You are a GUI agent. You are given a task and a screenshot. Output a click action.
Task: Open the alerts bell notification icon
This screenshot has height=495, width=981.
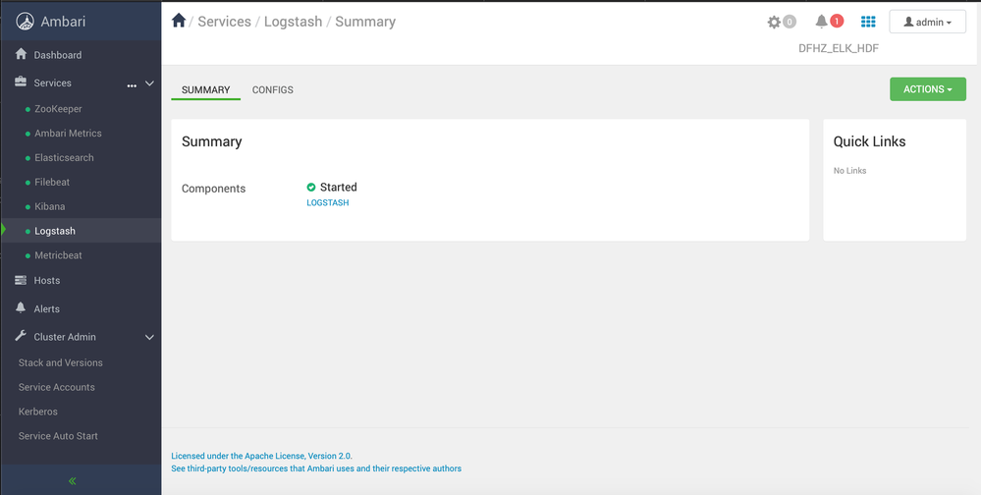822,22
